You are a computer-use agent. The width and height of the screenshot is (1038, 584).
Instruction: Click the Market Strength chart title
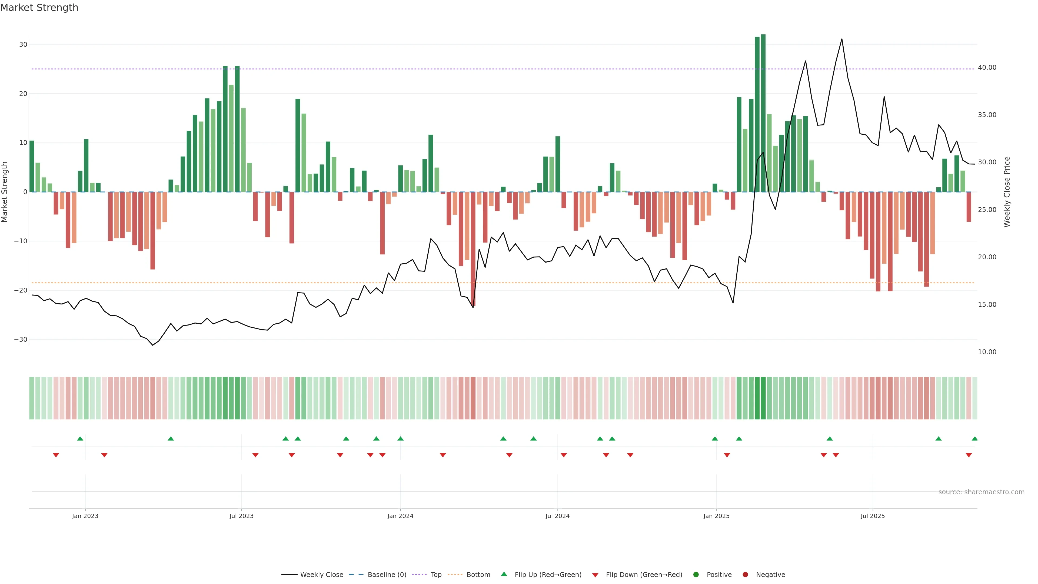coord(39,8)
